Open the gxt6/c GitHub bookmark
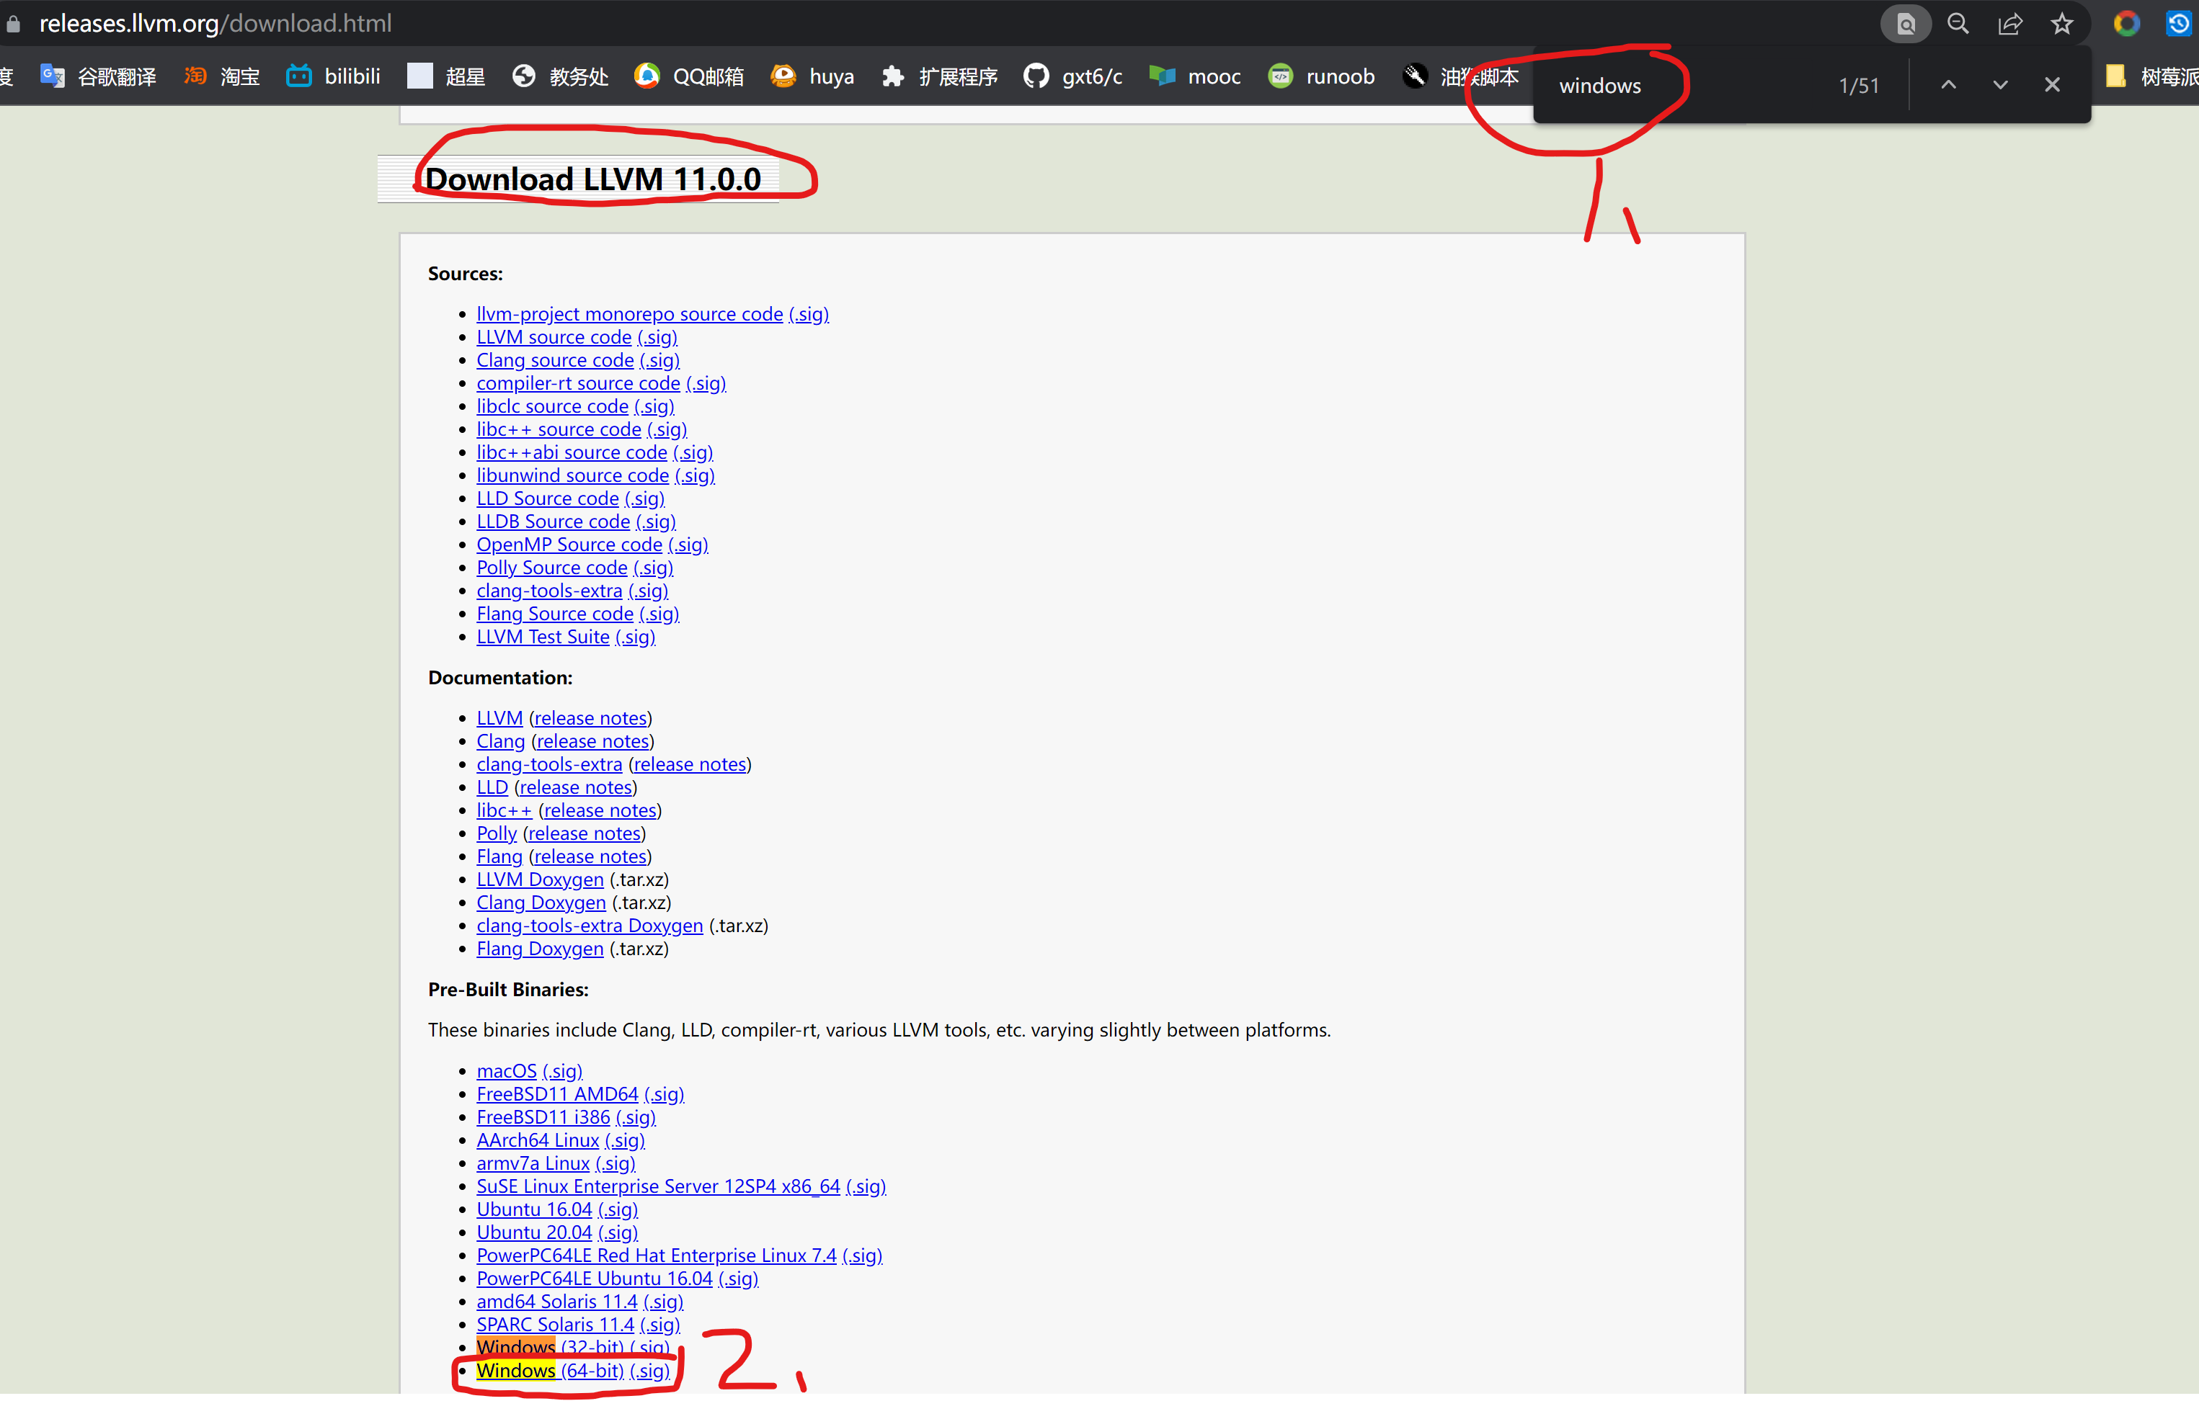 click(x=1073, y=76)
